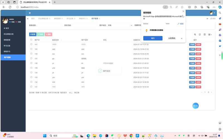
Task: Switch to the 课程管理 tab
Action: click(x=58, y=19)
